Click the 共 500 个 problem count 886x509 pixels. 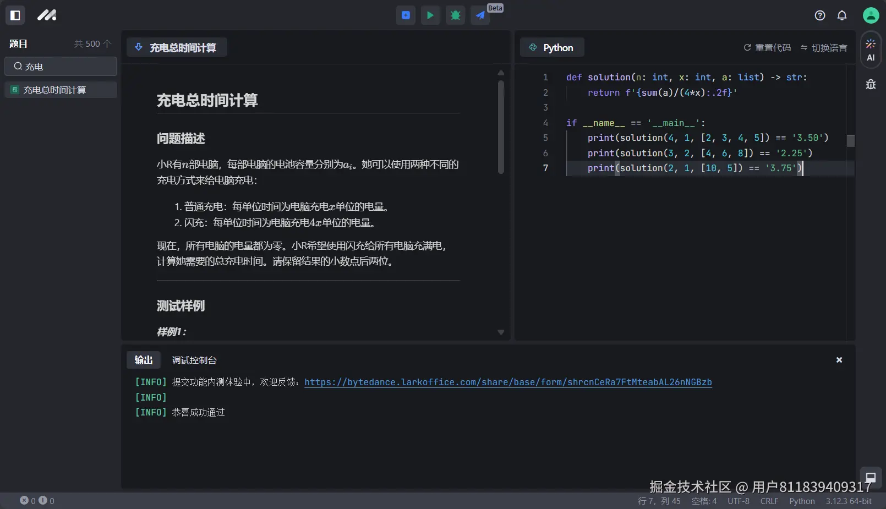92,43
